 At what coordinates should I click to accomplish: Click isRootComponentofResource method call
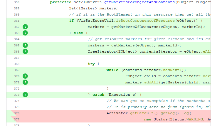[x=145, y=21]
